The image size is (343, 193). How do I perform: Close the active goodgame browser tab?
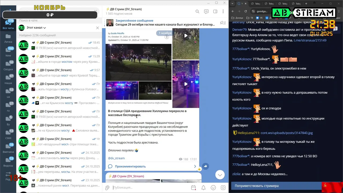(246, 3)
